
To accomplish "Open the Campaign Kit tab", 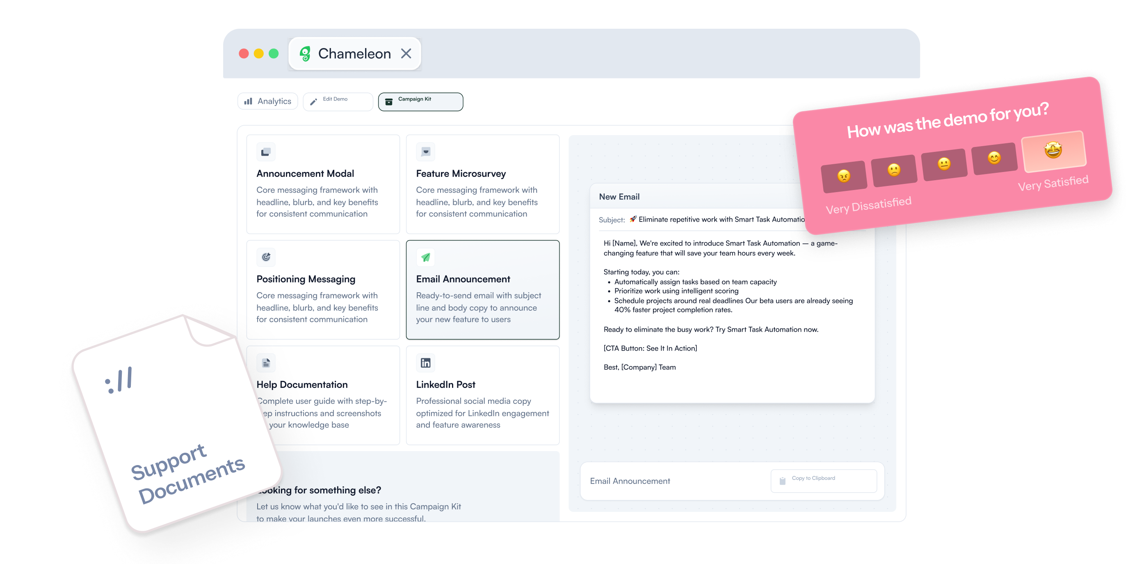I will click(x=420, y=101).
